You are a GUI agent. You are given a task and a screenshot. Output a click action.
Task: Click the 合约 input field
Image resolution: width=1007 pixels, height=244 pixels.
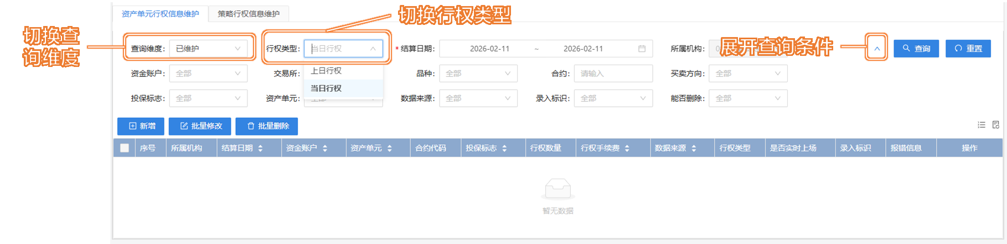click(x=613, y=74)
